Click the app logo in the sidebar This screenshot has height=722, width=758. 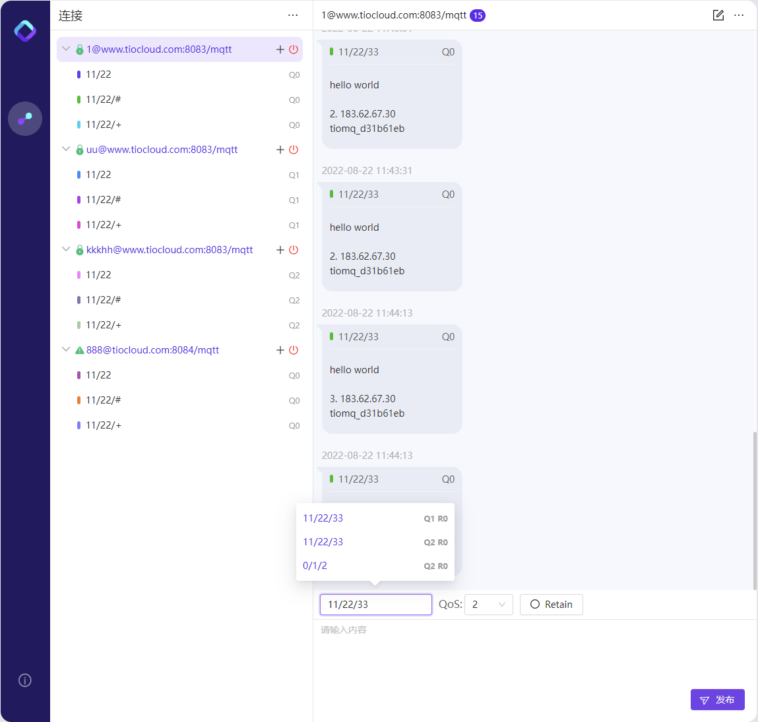[x=25, y=31]
